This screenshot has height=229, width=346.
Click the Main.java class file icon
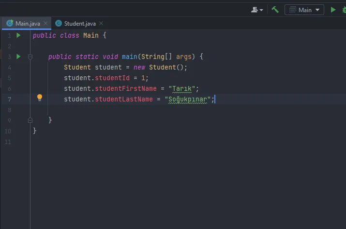(10, 23)
